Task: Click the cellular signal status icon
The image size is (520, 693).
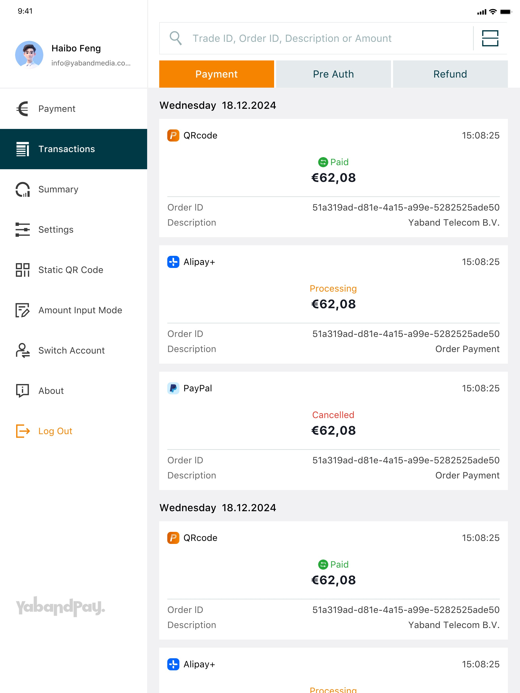Action: (482, 12)
